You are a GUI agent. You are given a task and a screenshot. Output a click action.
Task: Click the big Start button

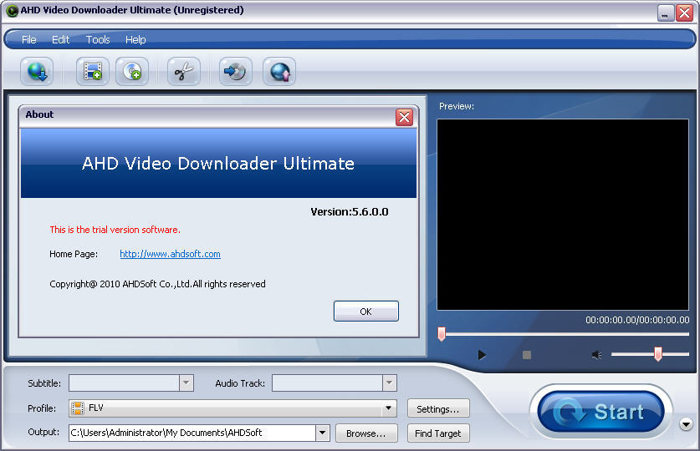coord(600,412)
